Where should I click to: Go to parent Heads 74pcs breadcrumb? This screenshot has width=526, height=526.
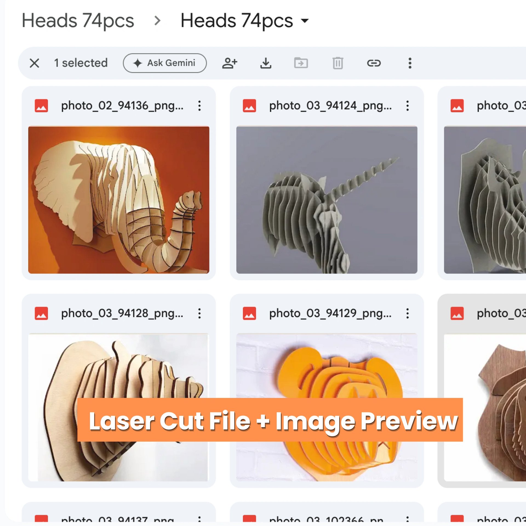(x=78, y=21)
